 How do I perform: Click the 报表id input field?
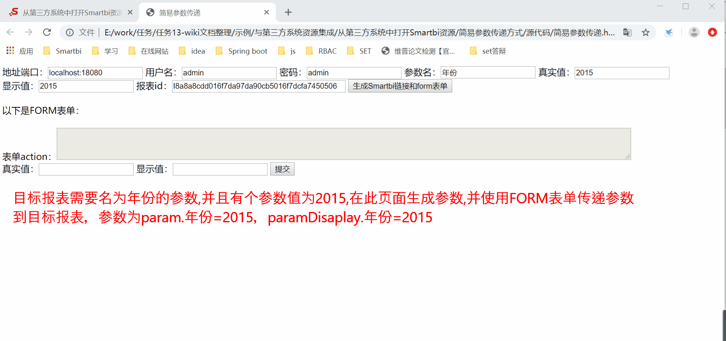[259, 86]
